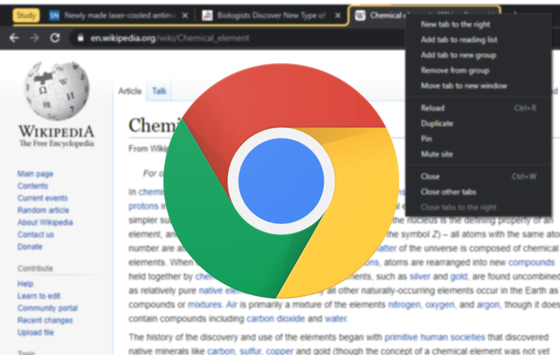Open the 'Contact us' sidebar link

point(36,234)
